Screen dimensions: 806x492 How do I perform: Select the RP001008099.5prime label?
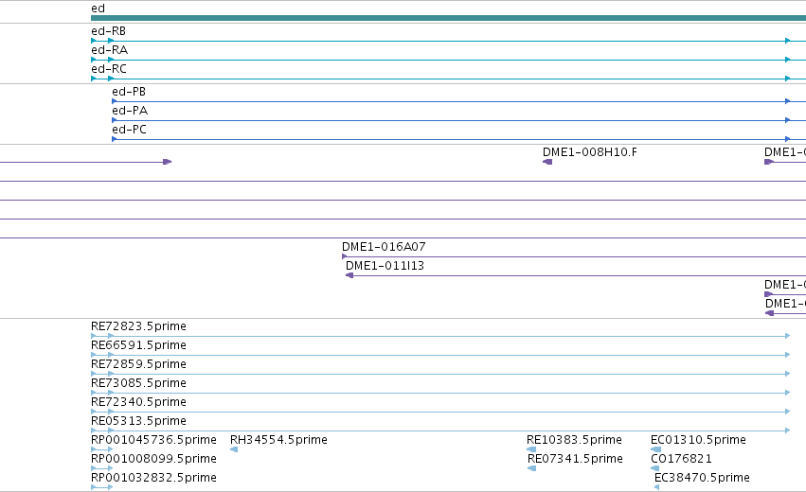pyautogui.click(x=153, y=459)
